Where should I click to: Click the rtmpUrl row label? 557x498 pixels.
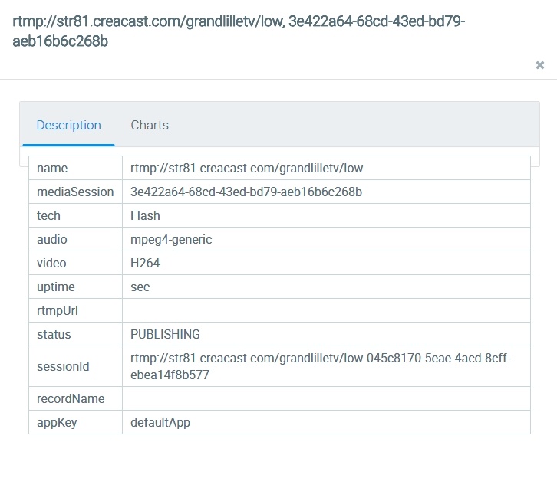coord(58,310)
